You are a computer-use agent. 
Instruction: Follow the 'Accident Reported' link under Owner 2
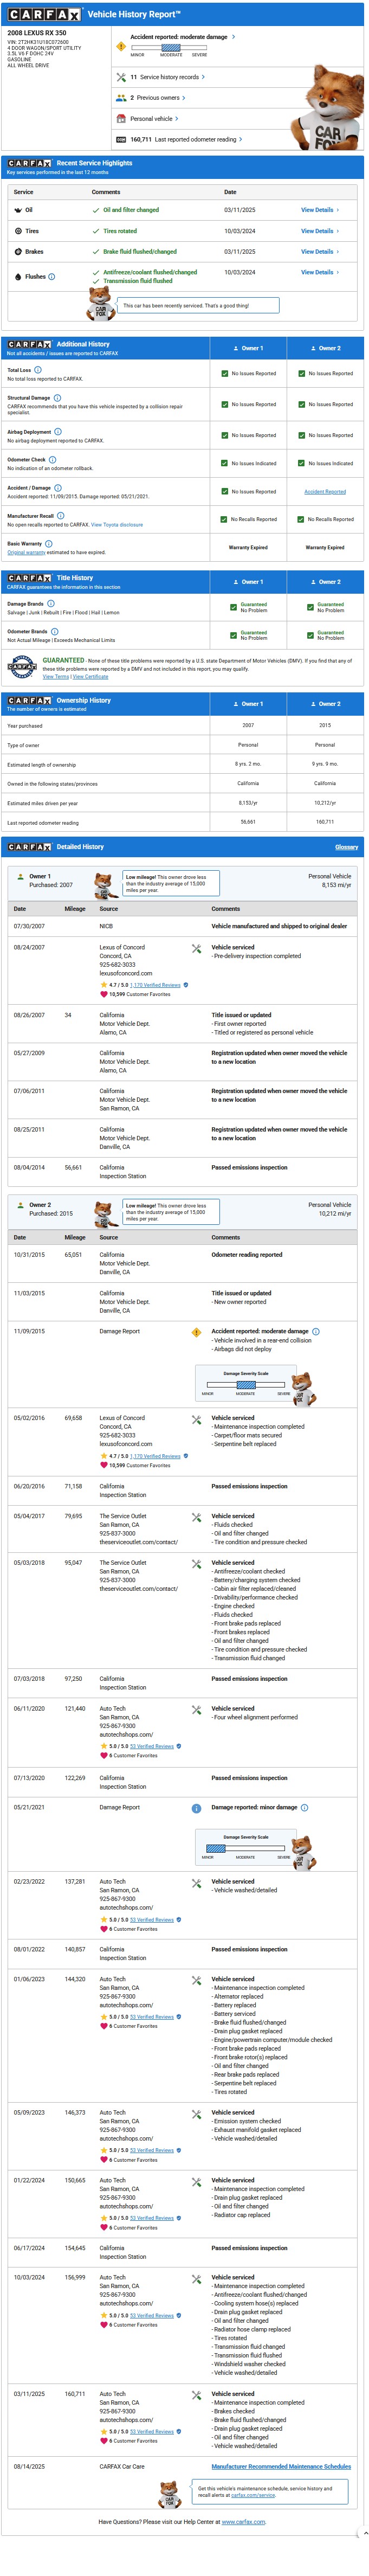point(325,492)
